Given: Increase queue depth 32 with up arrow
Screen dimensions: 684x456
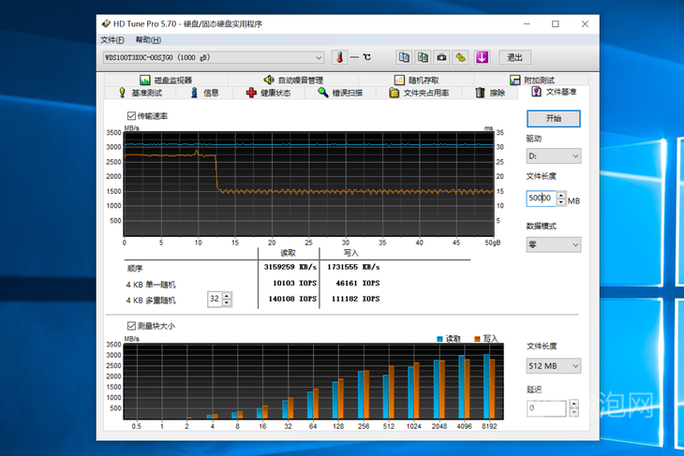Looking at the screenshot, I should point(227,296).
